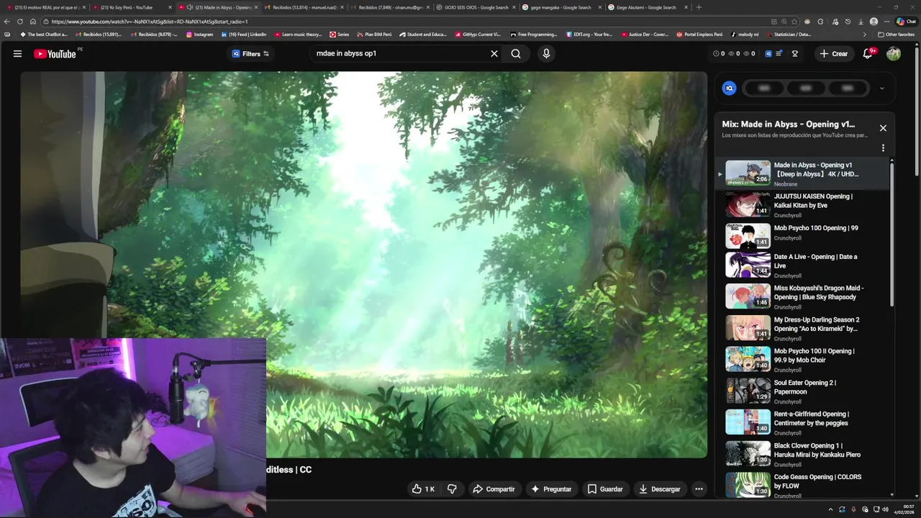
Task: Close the Mix playlist panel
Action: (x=883, y=128)
